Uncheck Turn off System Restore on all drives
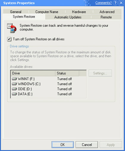Screen dimensions: 125x151 pos(9,39)
